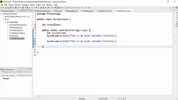Click the Save toolbar icon
This screenshot has height=100, width=178.
pos(6,8)
